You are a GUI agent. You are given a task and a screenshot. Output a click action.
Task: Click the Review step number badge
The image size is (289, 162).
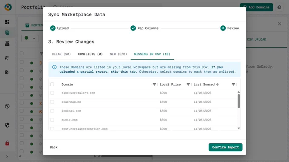pyautogui.click(x=223, y=28)
